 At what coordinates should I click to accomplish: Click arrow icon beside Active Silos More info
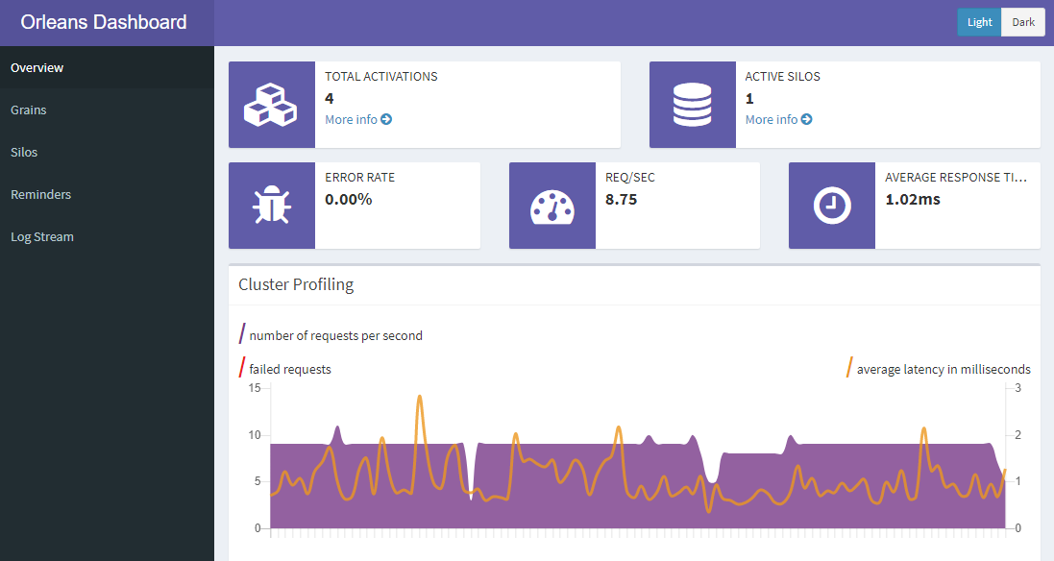[x=807, y=120]
